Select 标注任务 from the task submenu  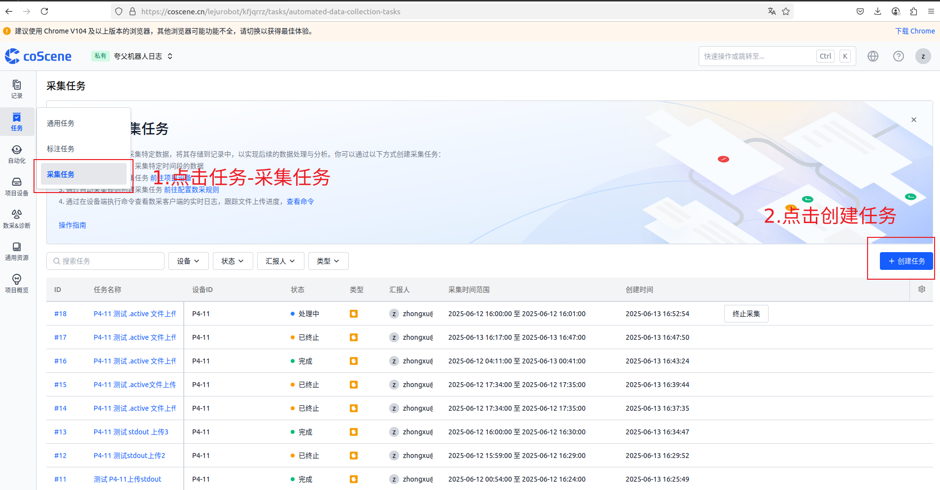(61, 149)
